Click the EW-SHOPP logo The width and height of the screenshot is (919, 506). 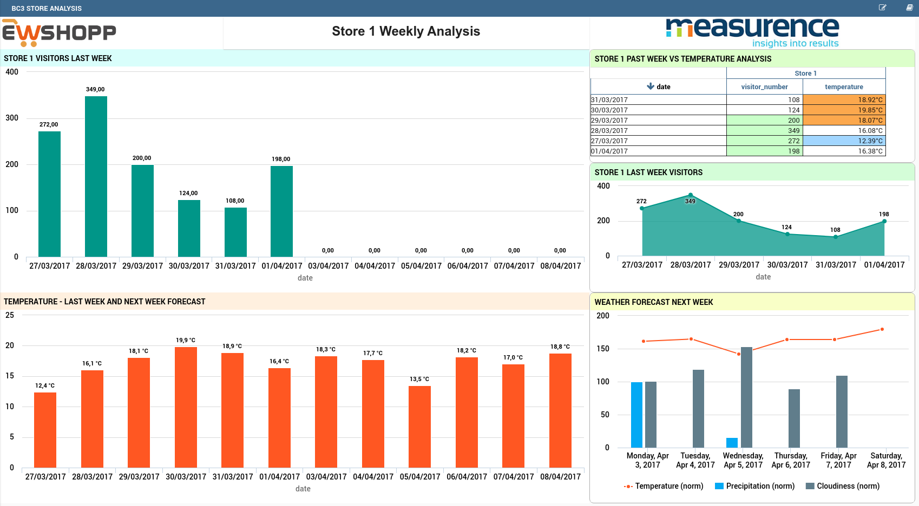[x=59, y=33]
